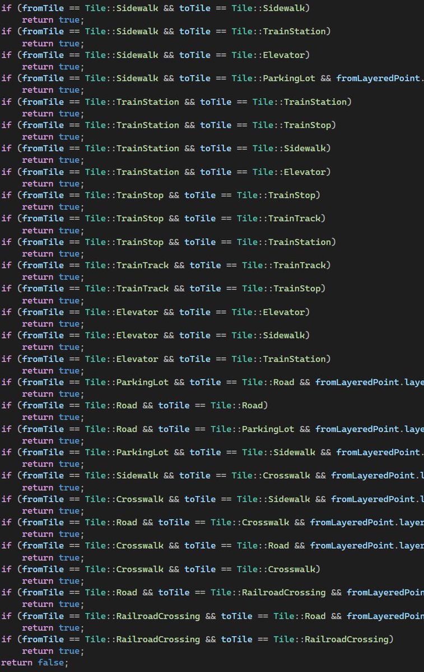Place cursor on Sidewalk to ParkingLot condition
Image resolution: width=424 pixels, height=672 pixels.
pyautogui.click(x=212, y=78)
